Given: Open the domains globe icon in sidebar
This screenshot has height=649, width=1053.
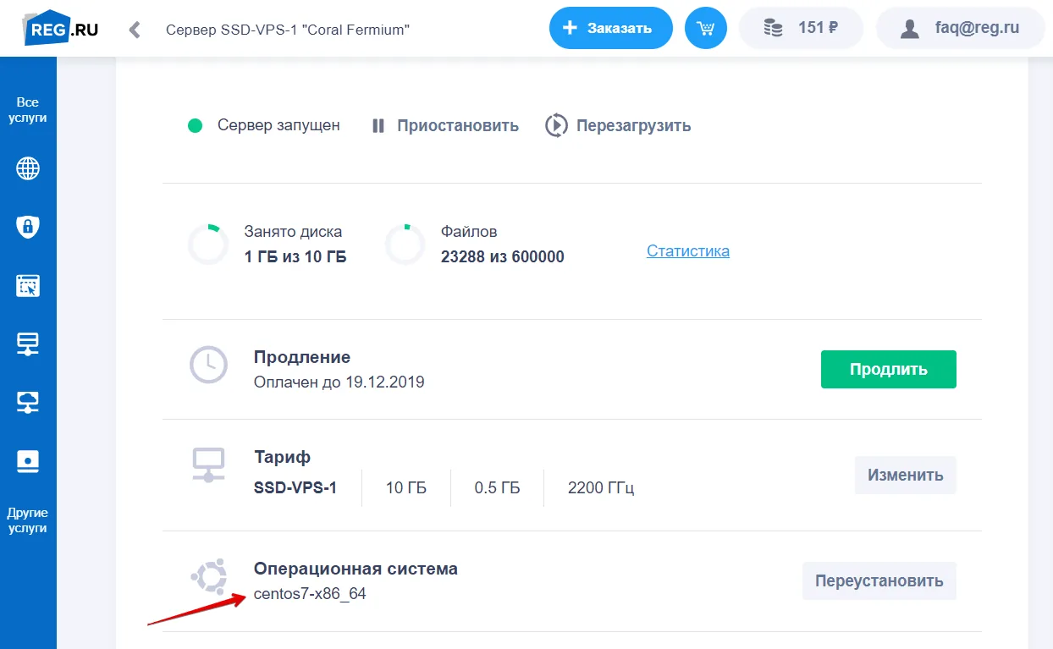Looking at the screenshot, I should (x=29, y=168).
